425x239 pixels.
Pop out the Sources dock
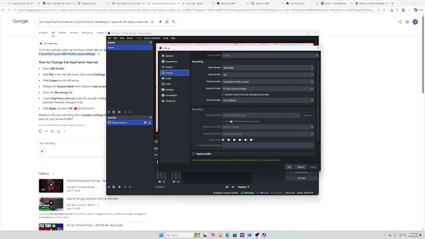pos(151,118)
